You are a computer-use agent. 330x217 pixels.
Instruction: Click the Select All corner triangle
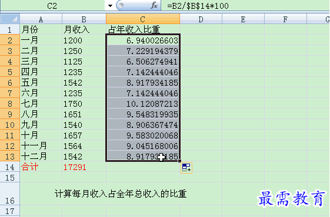pyautogui.click(x=10, y=19)
